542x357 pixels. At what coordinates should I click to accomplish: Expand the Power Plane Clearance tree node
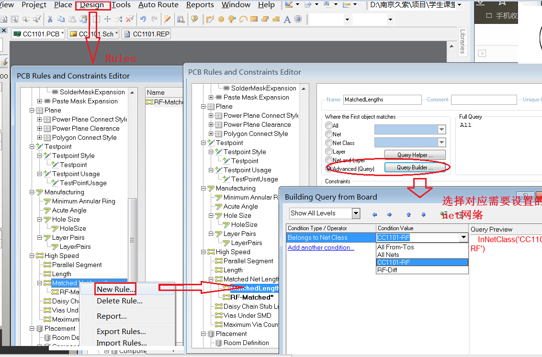(211, 125)
